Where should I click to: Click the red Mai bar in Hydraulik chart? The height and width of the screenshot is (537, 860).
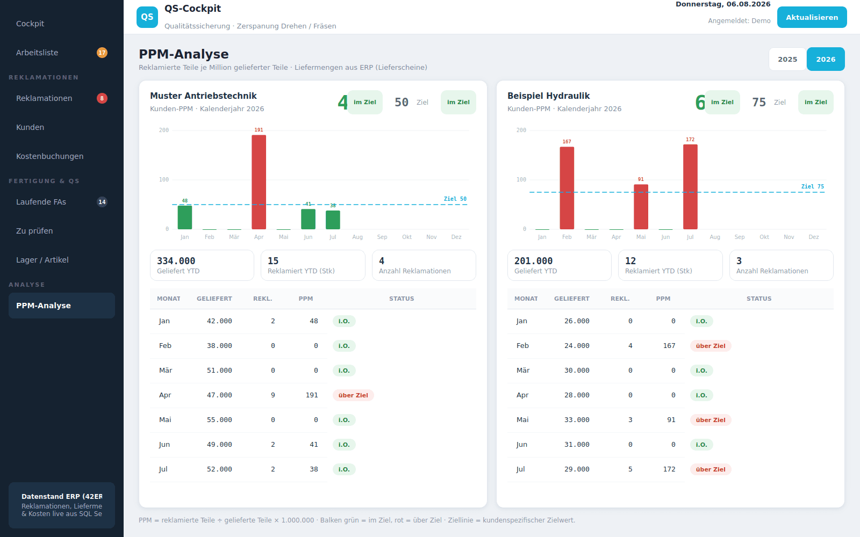641,207
